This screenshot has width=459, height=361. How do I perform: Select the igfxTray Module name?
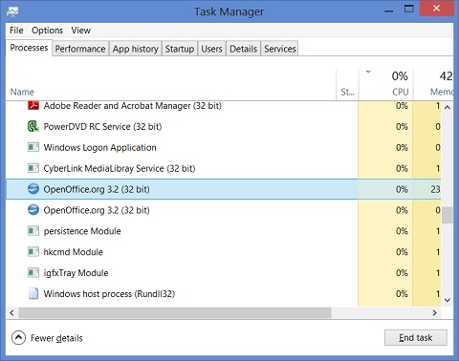pyautogui.click(x=76, y=273)
